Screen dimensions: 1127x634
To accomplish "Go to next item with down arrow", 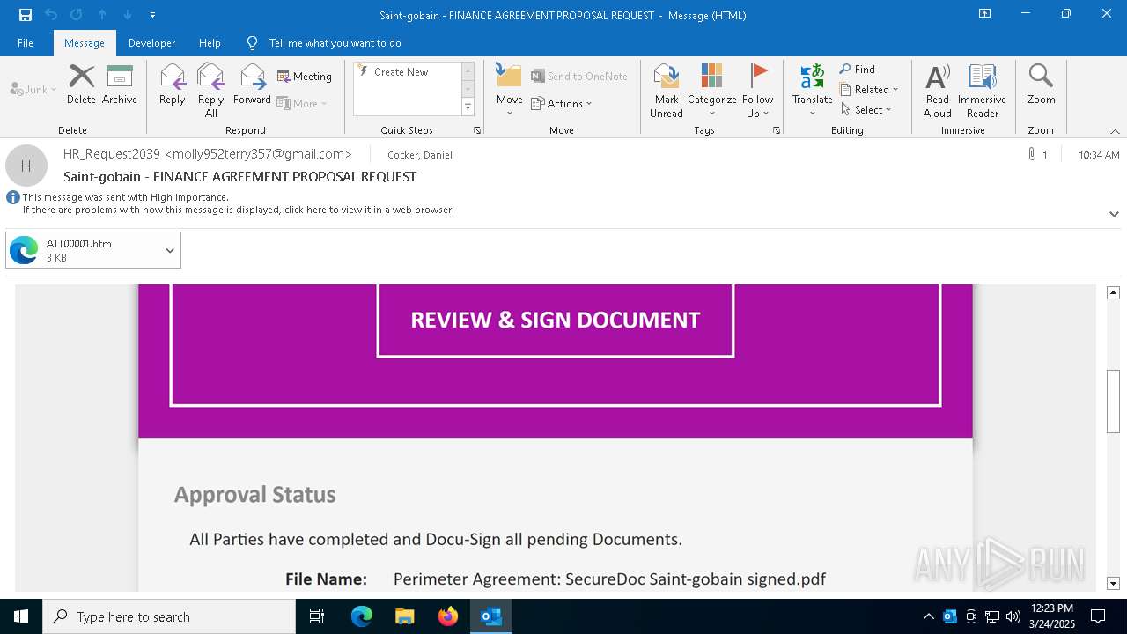I will pos(128,15).
